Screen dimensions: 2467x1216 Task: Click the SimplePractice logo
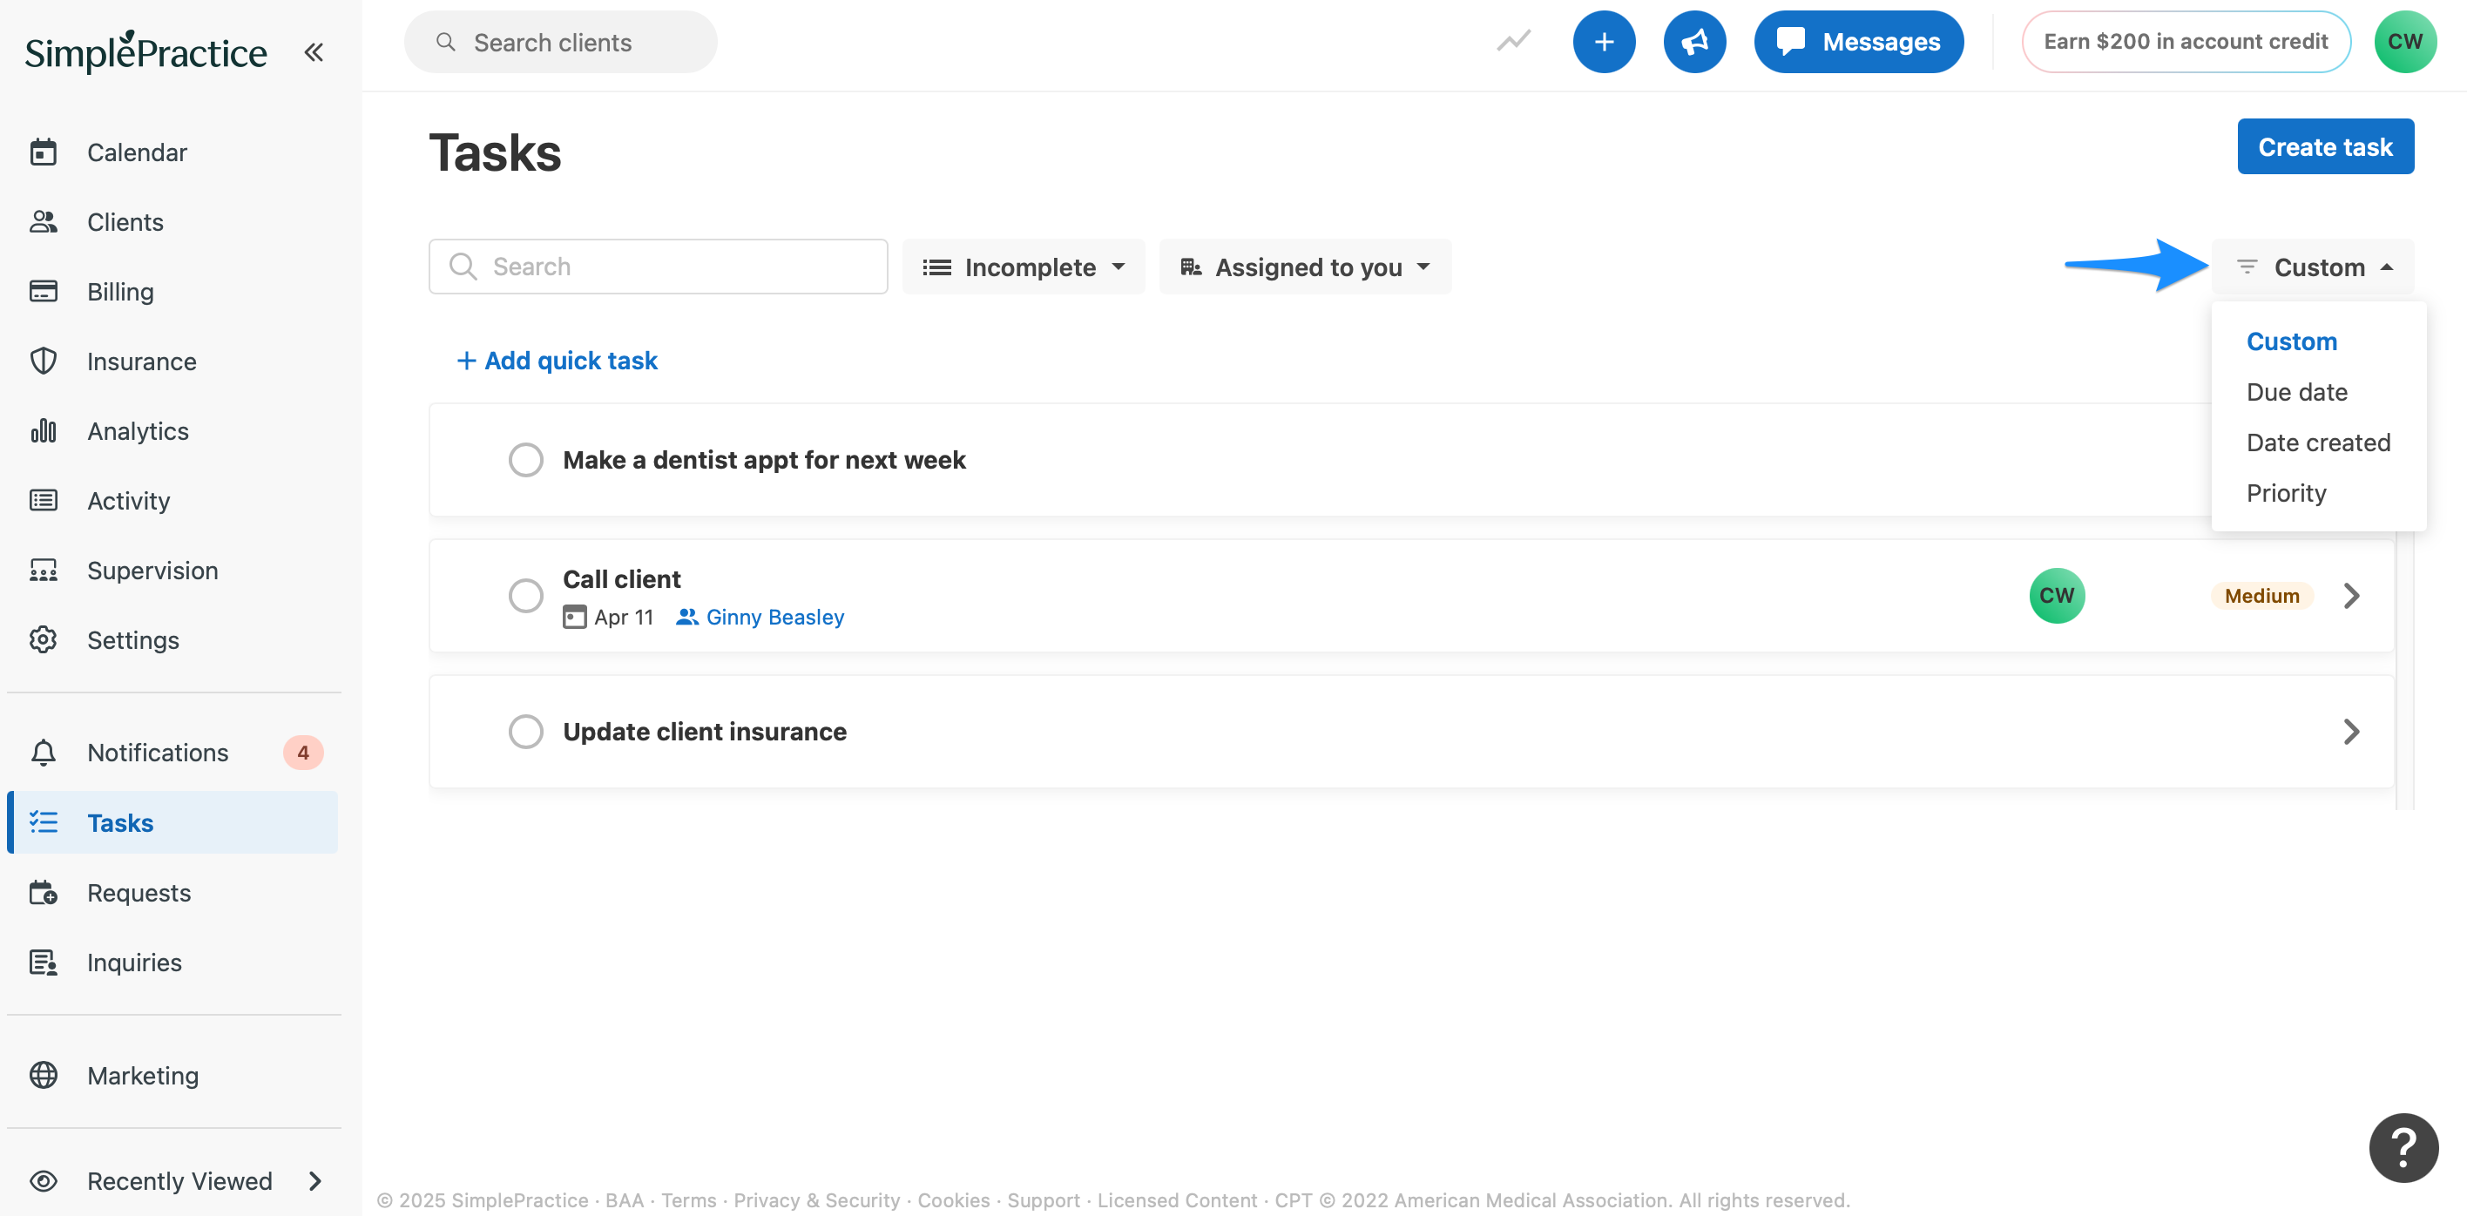tap(145, 51)
